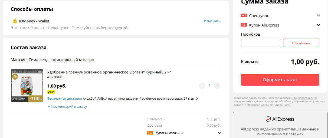Click the ЮMoney wallet icon
328x138 pixels.
15,21
